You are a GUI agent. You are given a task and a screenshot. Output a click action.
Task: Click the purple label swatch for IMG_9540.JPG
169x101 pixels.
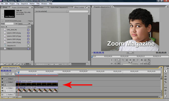tap(28, 30)
